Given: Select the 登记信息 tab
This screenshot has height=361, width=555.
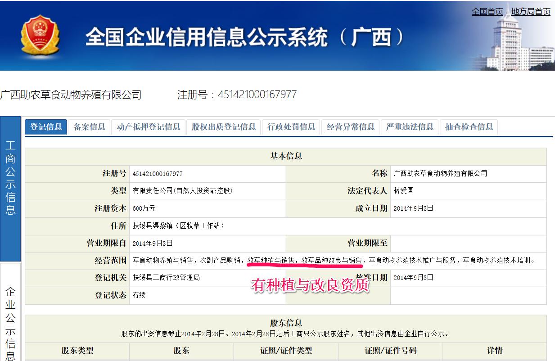Looking at the screenshot, I should pyautogui.click(x=46, y=127).
